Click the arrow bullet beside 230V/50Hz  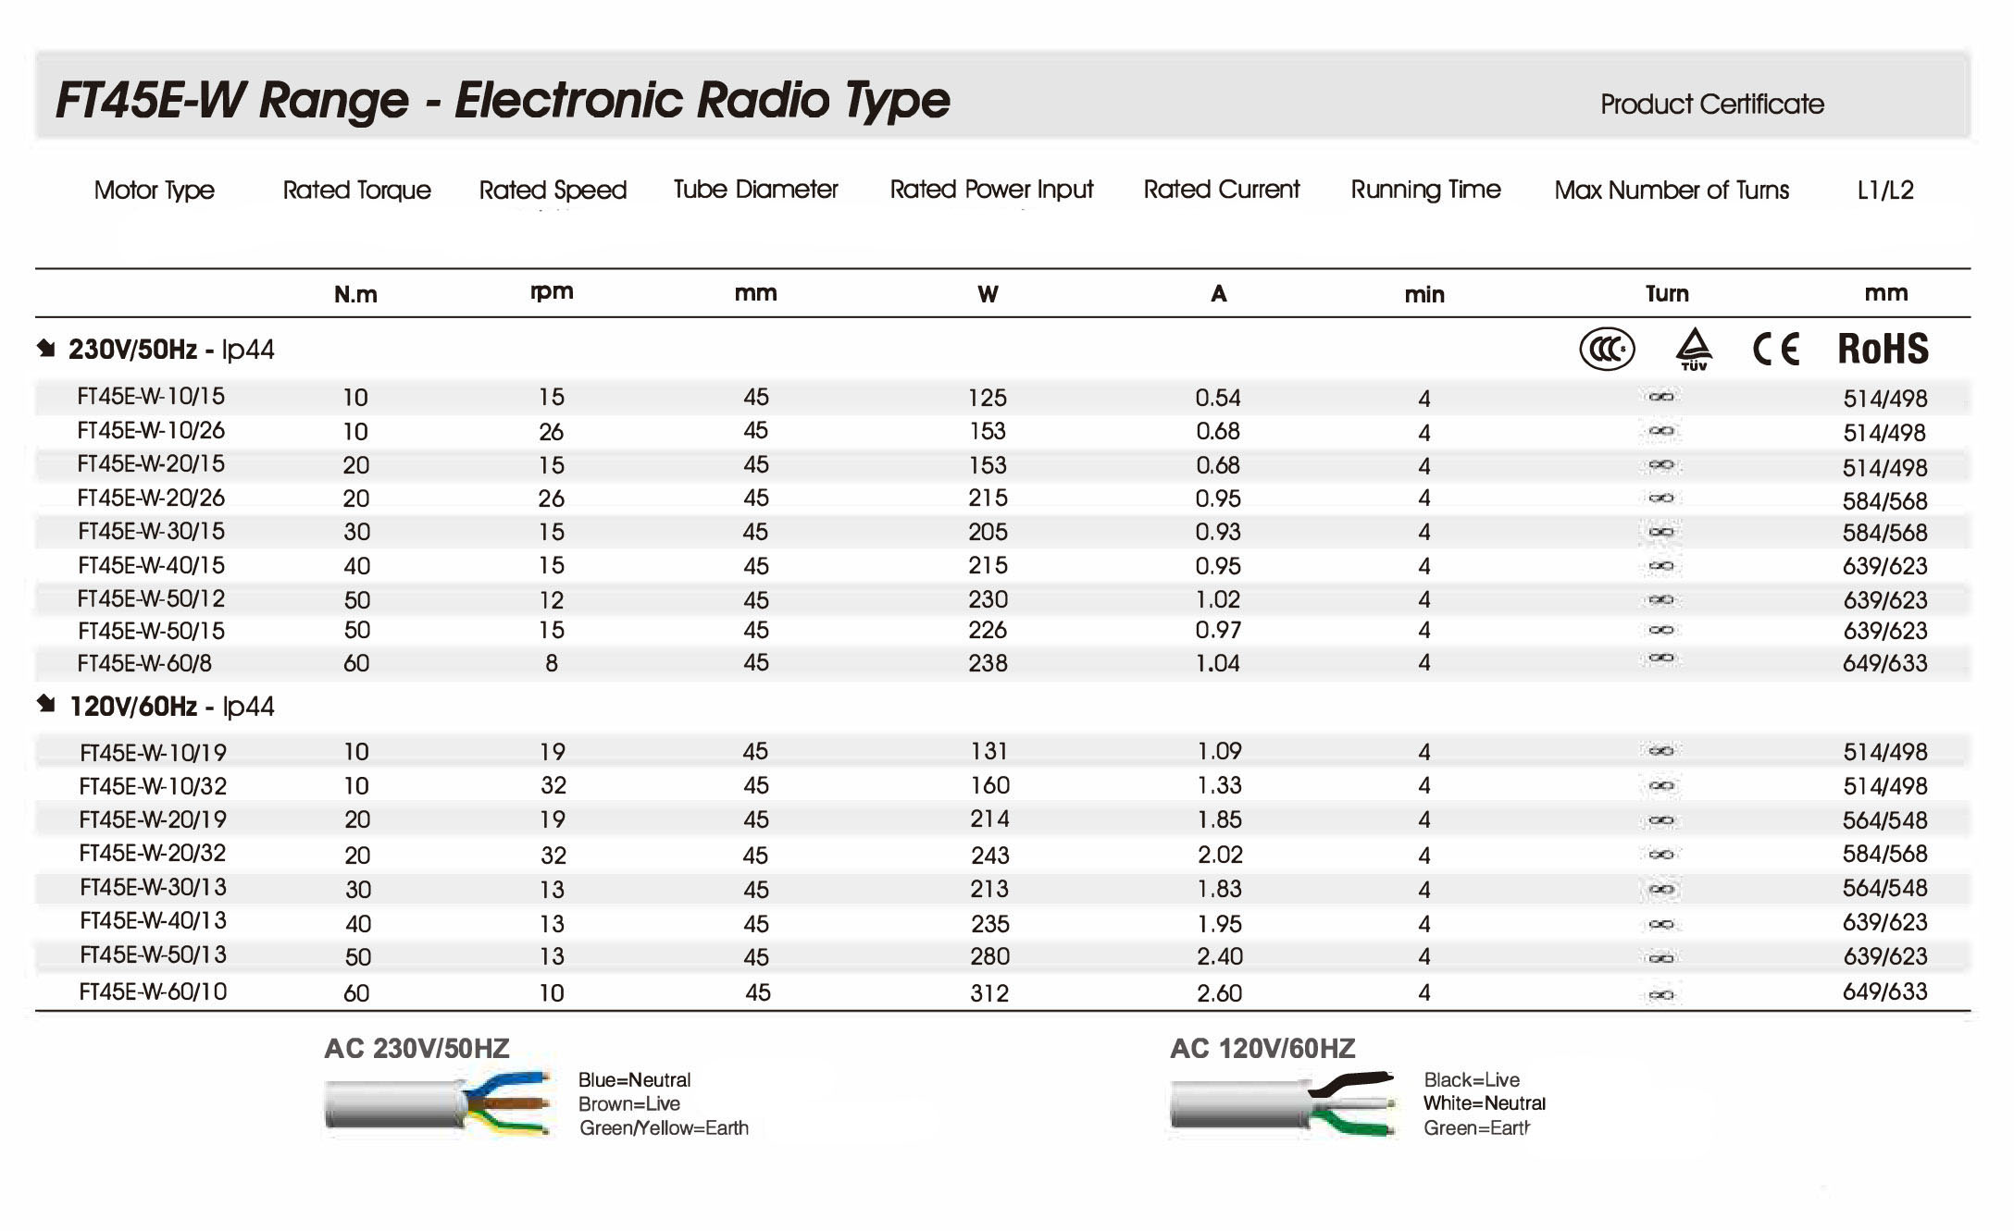coord(46,349)
